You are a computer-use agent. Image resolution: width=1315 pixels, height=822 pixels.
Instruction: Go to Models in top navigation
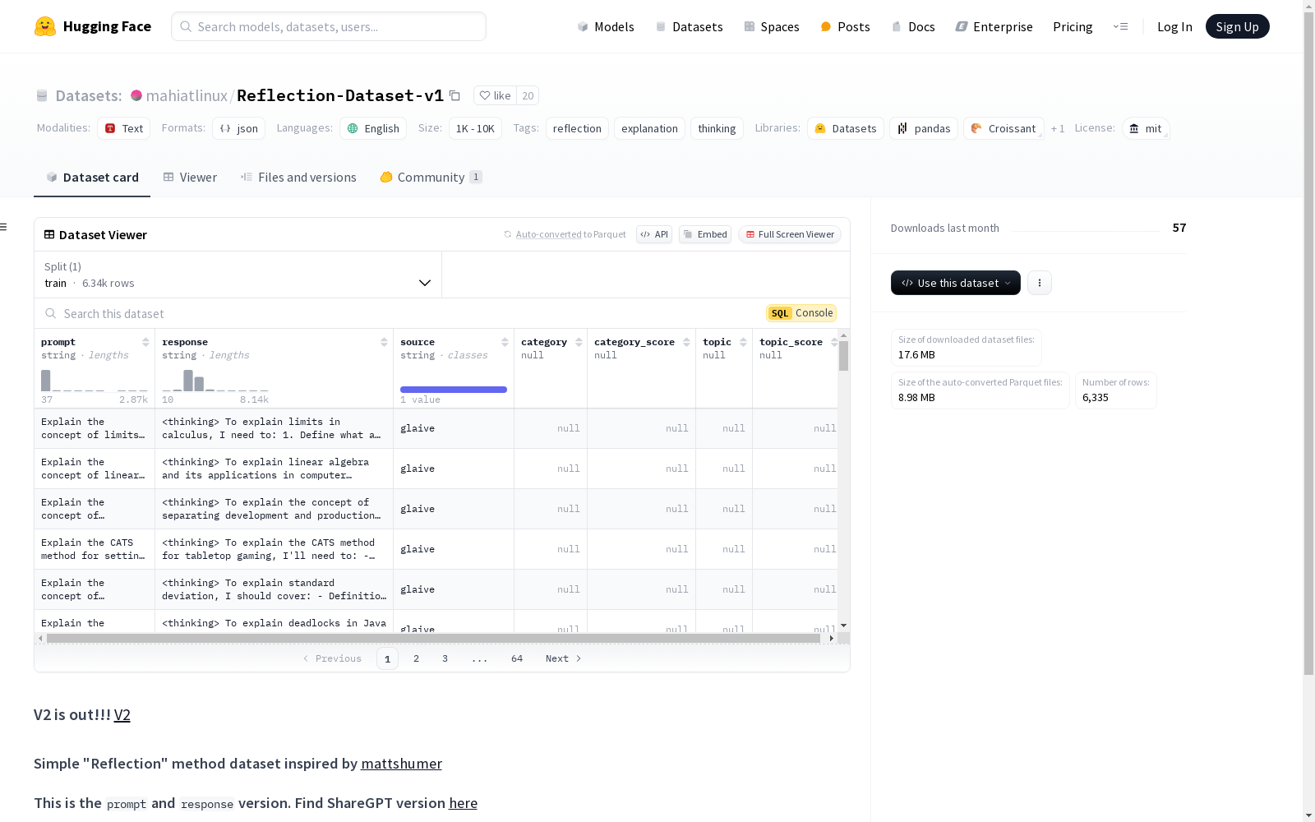pos(606,26)
